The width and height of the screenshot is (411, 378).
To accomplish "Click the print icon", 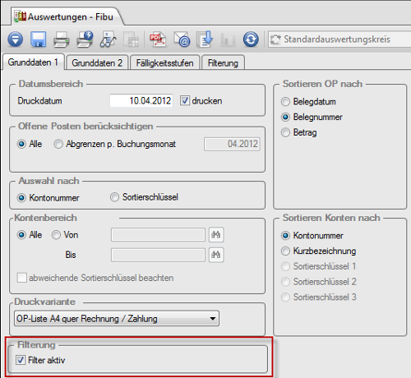I will coord(61,39).
